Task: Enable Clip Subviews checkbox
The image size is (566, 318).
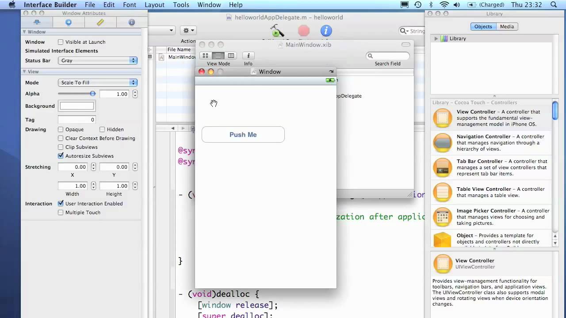Action: click(x=61, y=147)
